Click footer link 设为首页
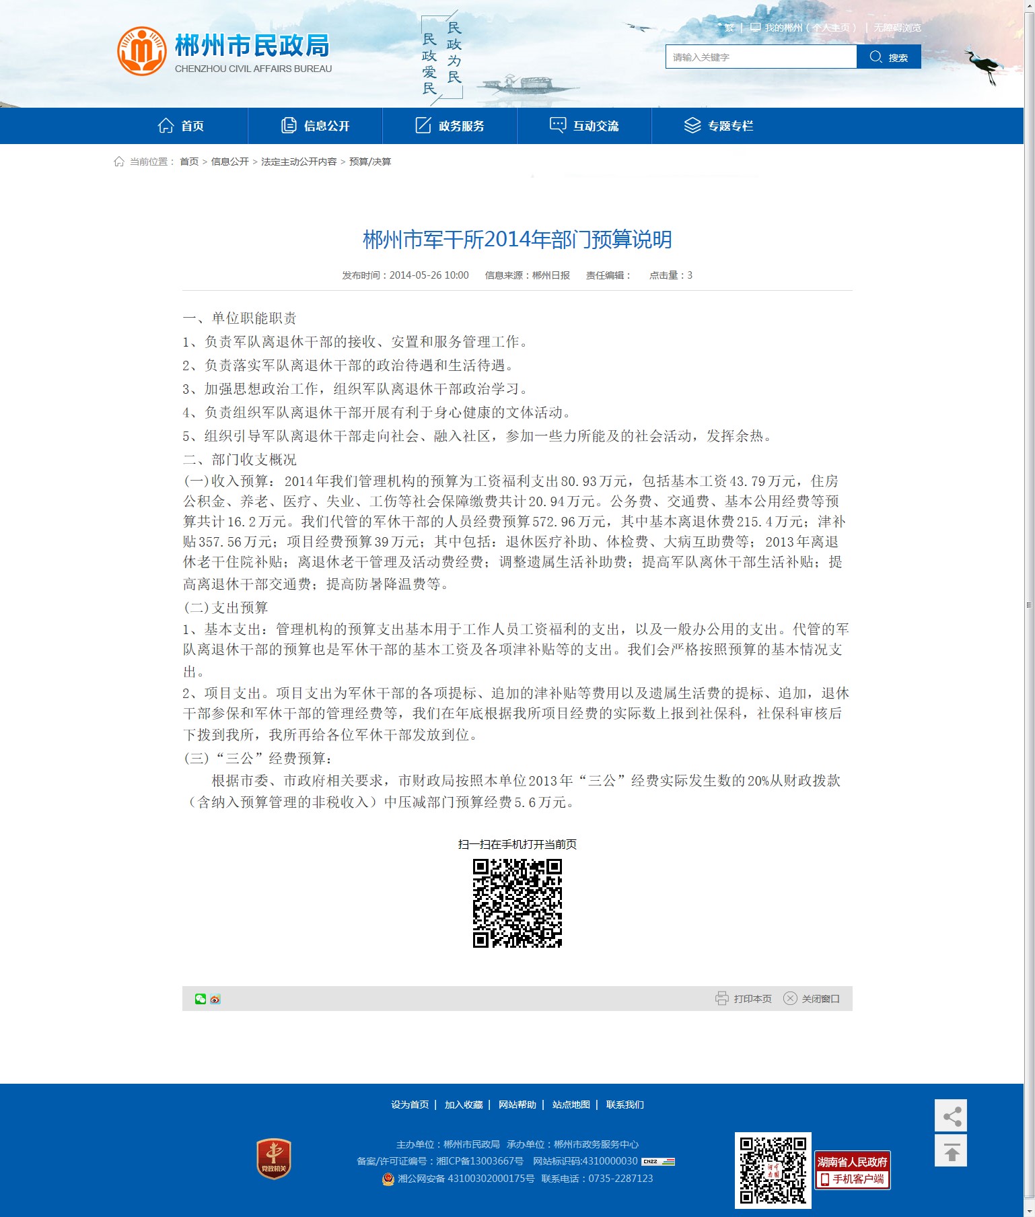Viewport: 1035px width, 1217px height. (x=410, y=1105)
